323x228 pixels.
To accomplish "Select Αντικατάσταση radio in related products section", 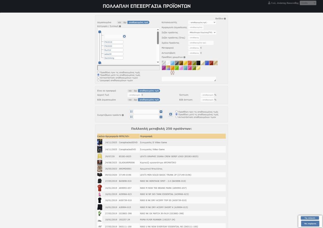I will click(177, 117).
